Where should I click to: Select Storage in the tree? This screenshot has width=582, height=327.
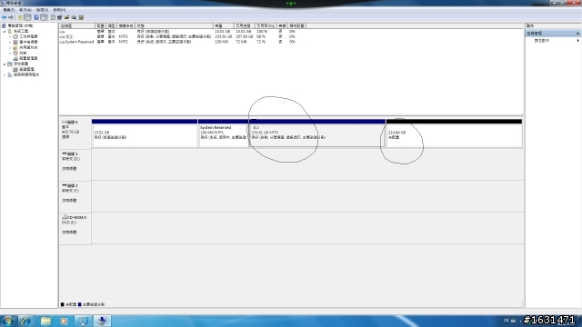point(21,64)
